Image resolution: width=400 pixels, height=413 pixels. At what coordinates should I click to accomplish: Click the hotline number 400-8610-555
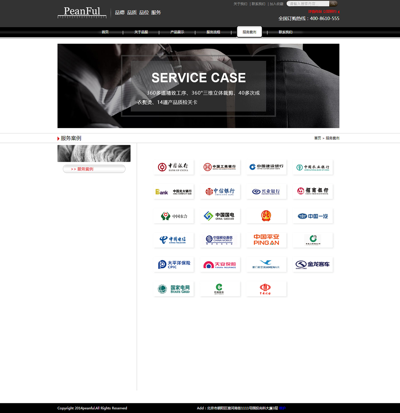coord(324,18)
